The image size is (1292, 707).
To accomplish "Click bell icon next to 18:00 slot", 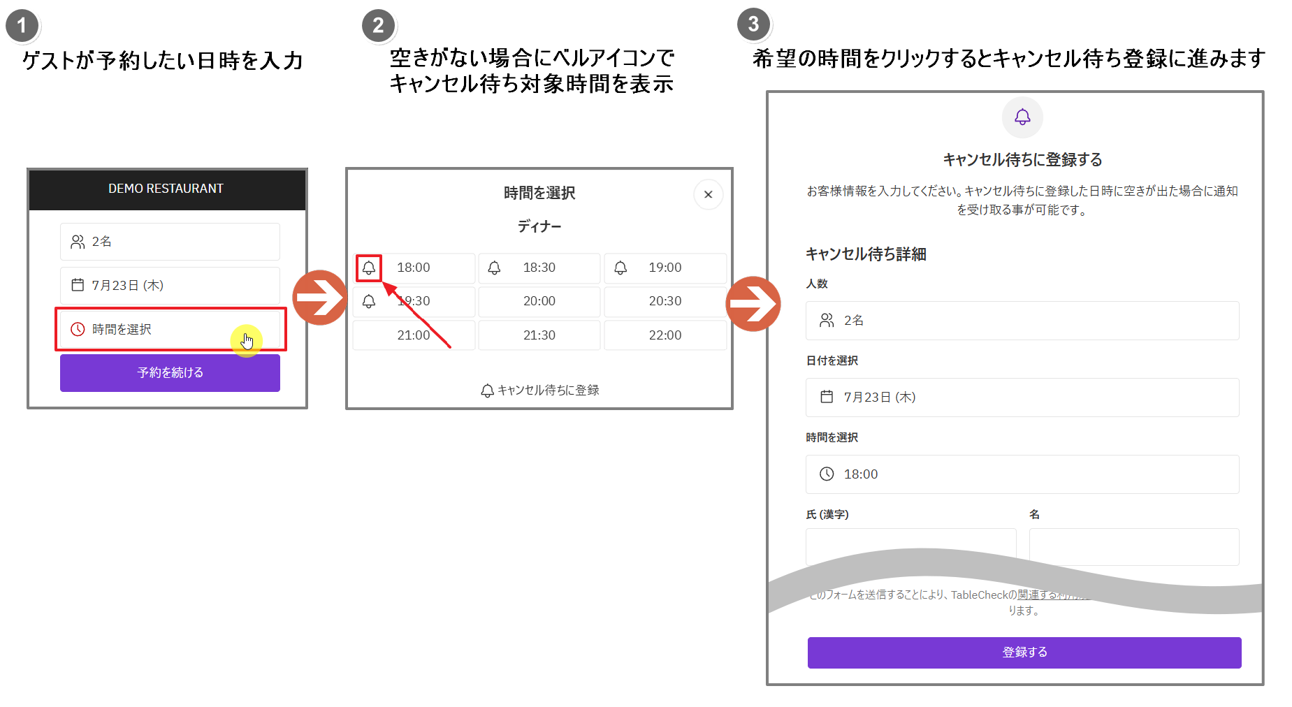I will pos(369,268).
